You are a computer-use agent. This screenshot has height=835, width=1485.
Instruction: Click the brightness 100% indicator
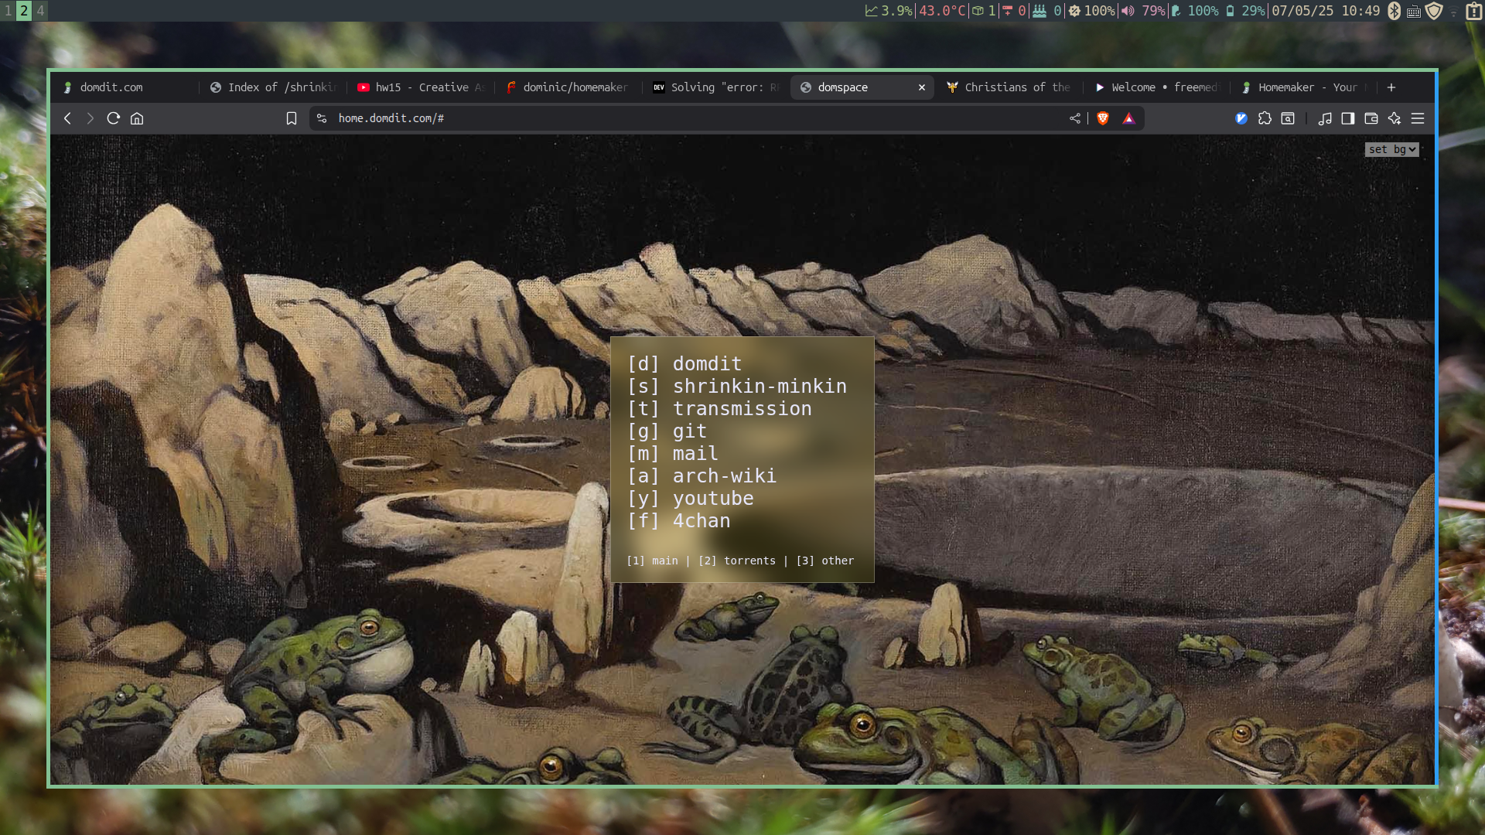pos(1092,11)
